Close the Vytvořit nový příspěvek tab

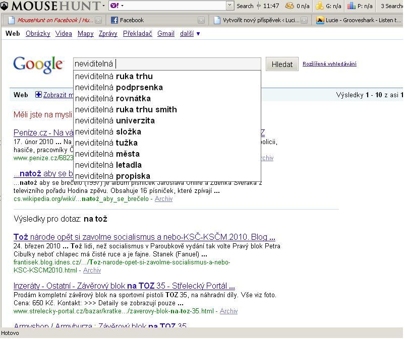point(304,20)
